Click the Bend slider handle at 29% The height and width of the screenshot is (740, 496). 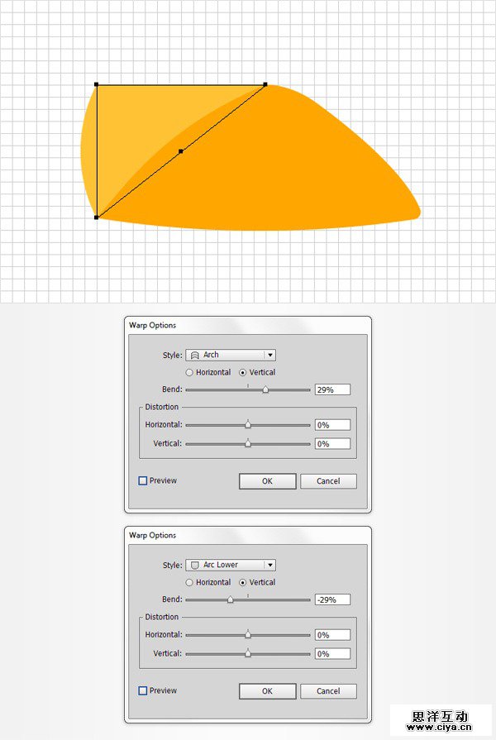coord(265,389)
